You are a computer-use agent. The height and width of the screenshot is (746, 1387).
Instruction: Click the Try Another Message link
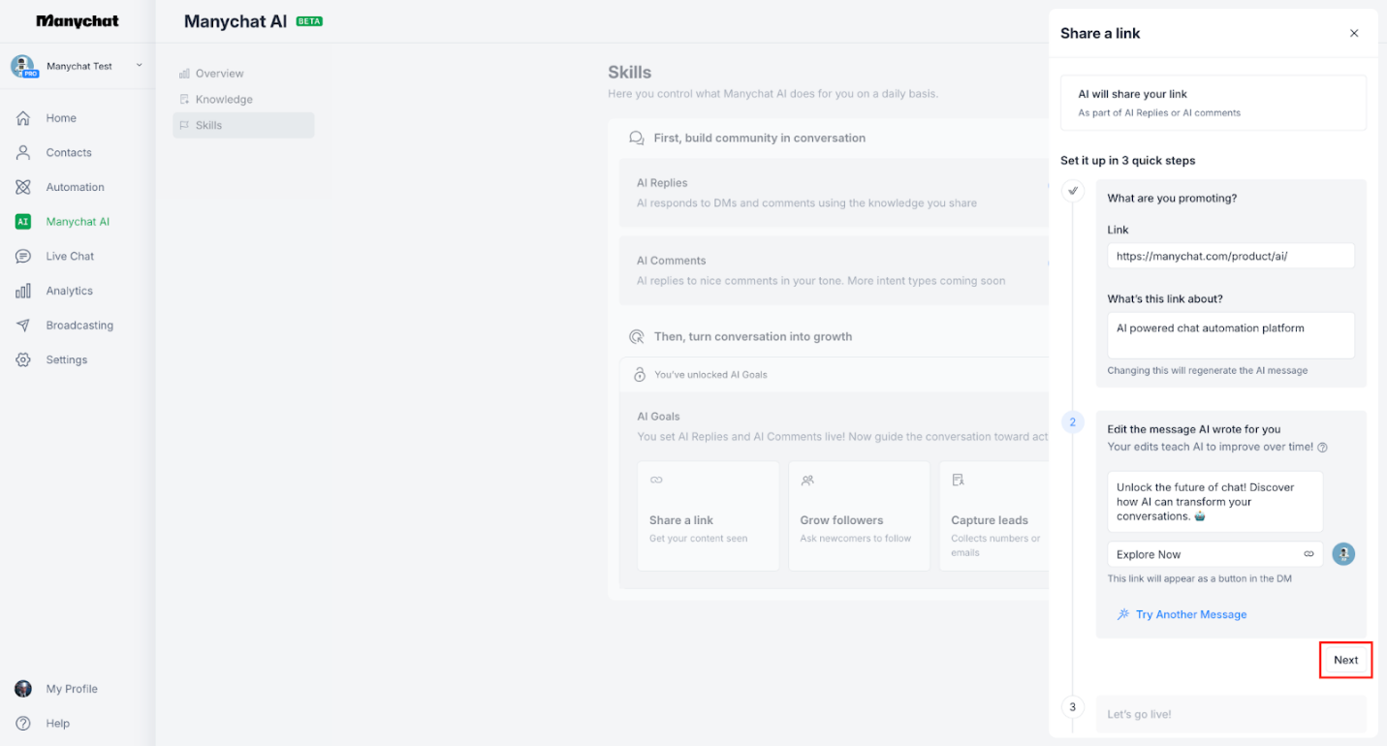pyautogui.click(x=1191, y=613)
